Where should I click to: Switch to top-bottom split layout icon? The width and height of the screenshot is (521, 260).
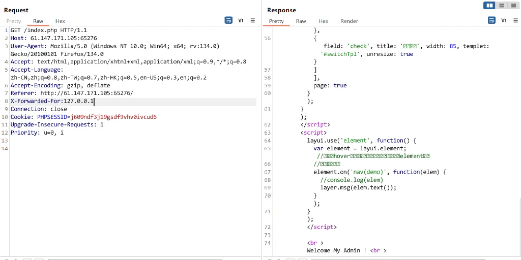point(502,5)
